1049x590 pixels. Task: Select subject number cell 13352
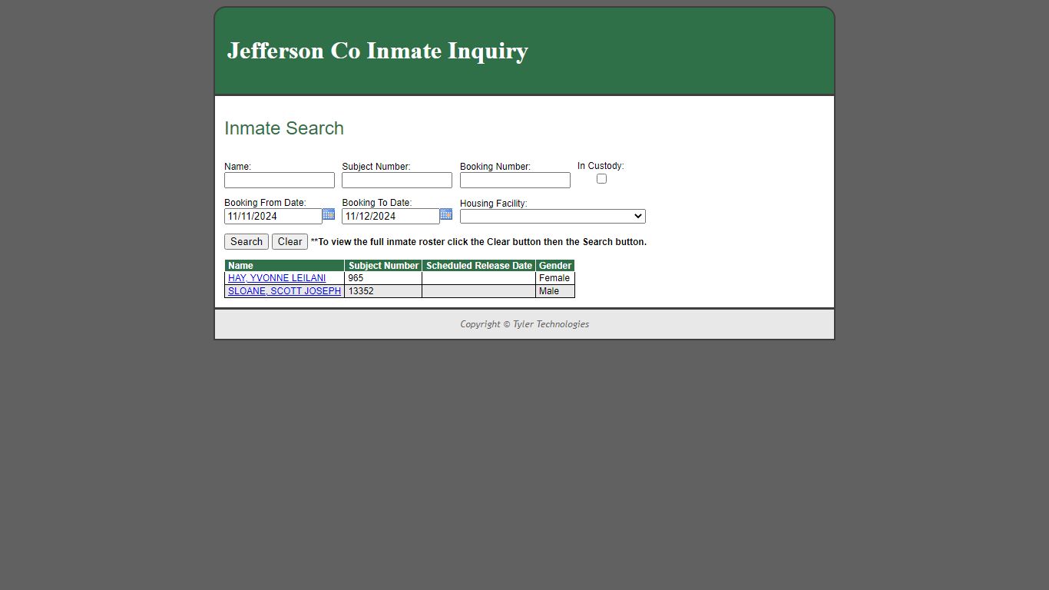[383, 291]
